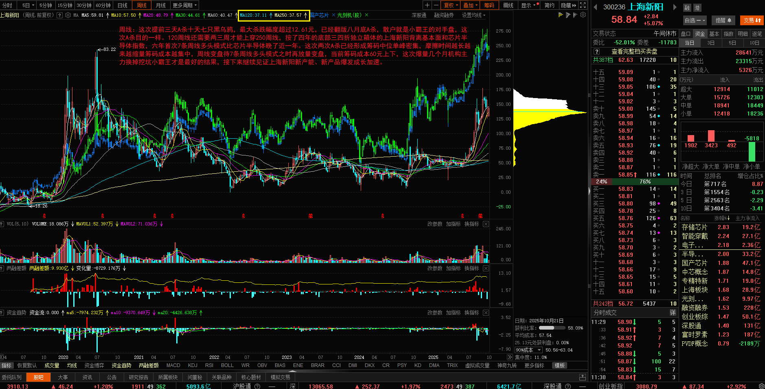Open the 90%成本 cost range dropdown

click(x=528, y=350)
